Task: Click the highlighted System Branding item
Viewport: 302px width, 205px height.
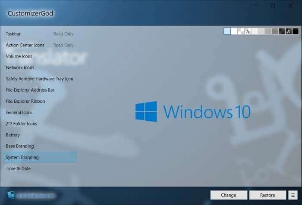Action: tap(40, 157)
